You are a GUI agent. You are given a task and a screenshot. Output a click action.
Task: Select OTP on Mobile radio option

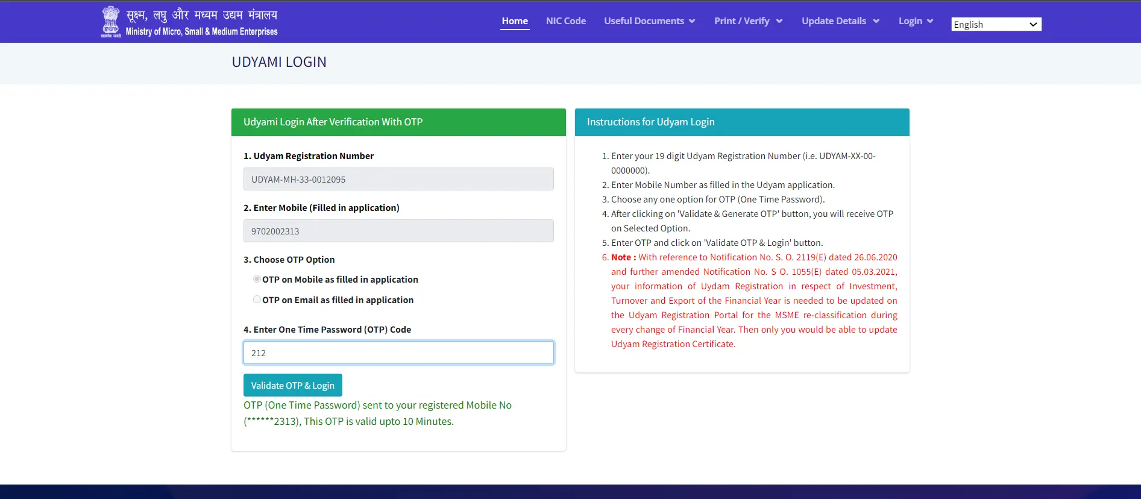coord(257,279)
